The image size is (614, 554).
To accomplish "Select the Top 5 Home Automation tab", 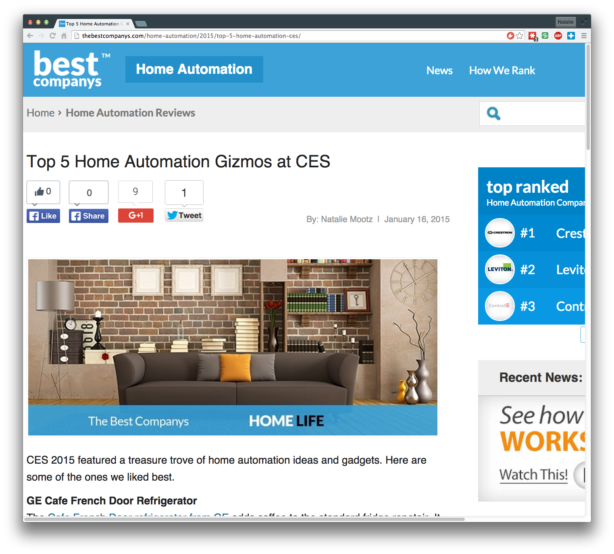I will point(94,24).
